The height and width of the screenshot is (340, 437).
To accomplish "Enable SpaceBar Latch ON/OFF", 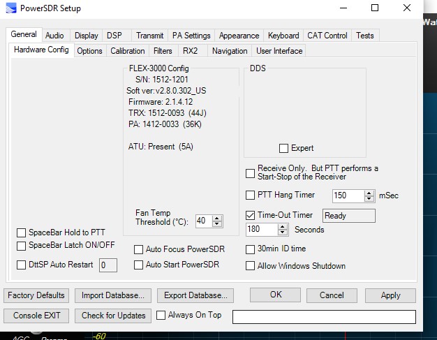I will [21, 246].
